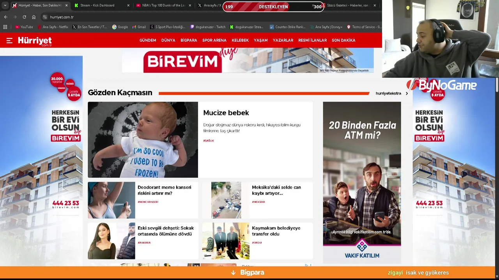499x280 pixels.
Task: Click the deodorant spray photo thumbnail
Action: pos(111,200)
